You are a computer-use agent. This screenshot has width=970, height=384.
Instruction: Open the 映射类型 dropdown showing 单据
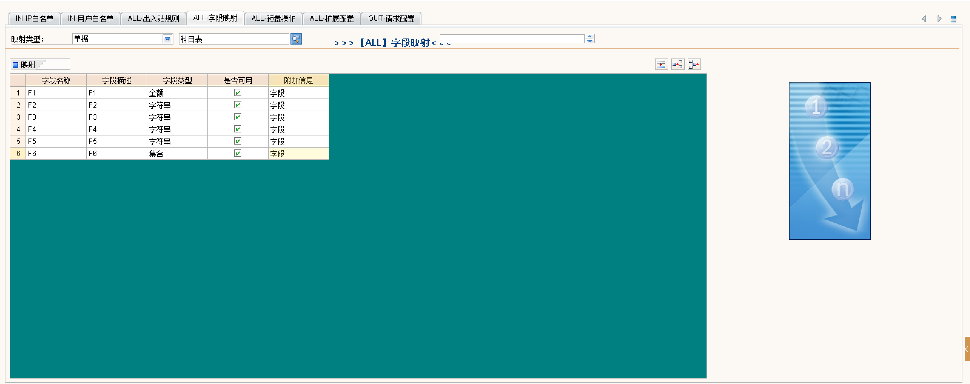[167, 39]
